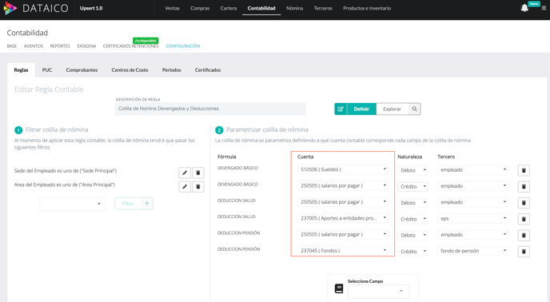Viewport: 550px width, 302px height.
Task: Go to the EXOGENA section
Action: coord(86,46)
